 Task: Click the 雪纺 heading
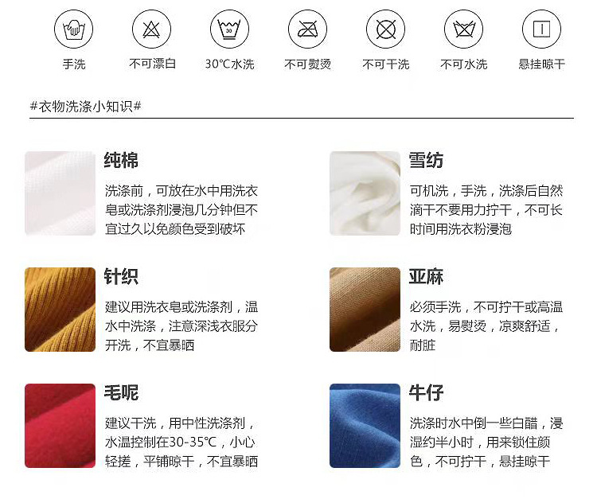tap(426, 160)
